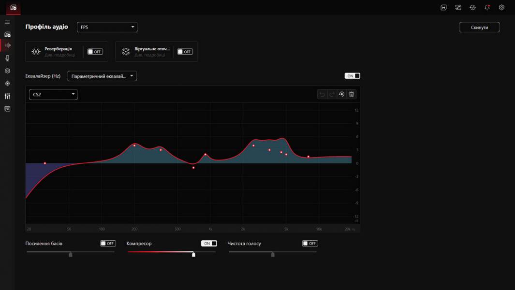Enable the Чистота голосу switch
This screenshot has width=515, height=290.
tap(310, 244)
